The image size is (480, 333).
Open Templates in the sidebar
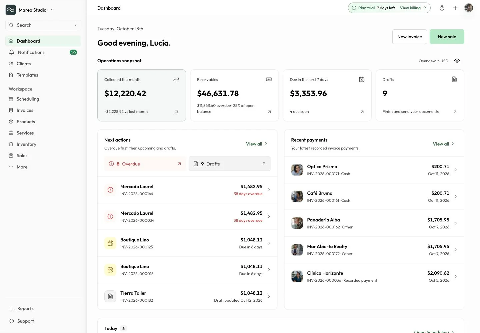[x=43, y=75]
